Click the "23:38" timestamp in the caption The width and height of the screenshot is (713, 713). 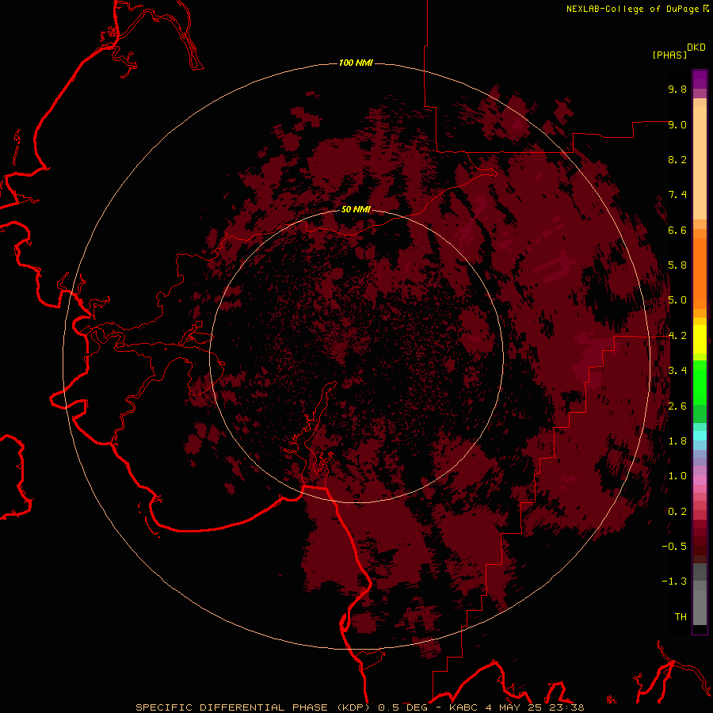[566, 707]
